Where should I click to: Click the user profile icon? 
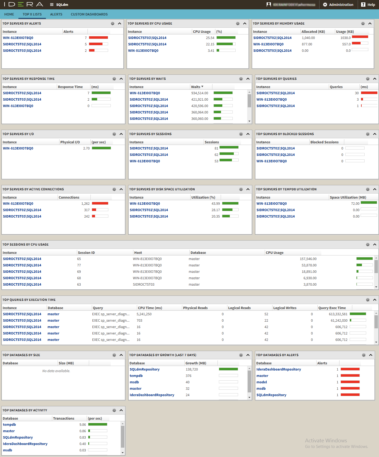[x=269, y=5]
